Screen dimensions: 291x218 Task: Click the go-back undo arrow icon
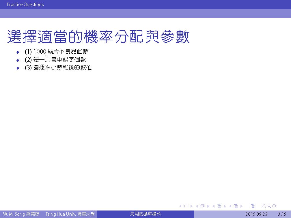pos(264,206)
